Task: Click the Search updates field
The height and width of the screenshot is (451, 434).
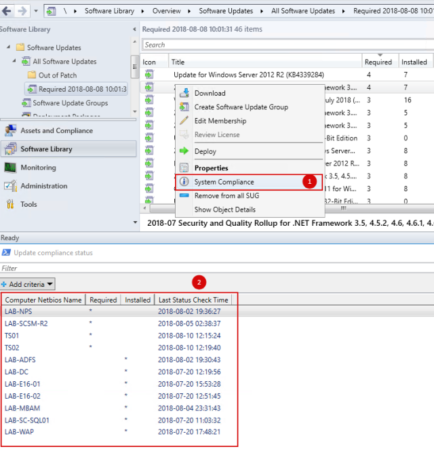Action: [288, 45]
